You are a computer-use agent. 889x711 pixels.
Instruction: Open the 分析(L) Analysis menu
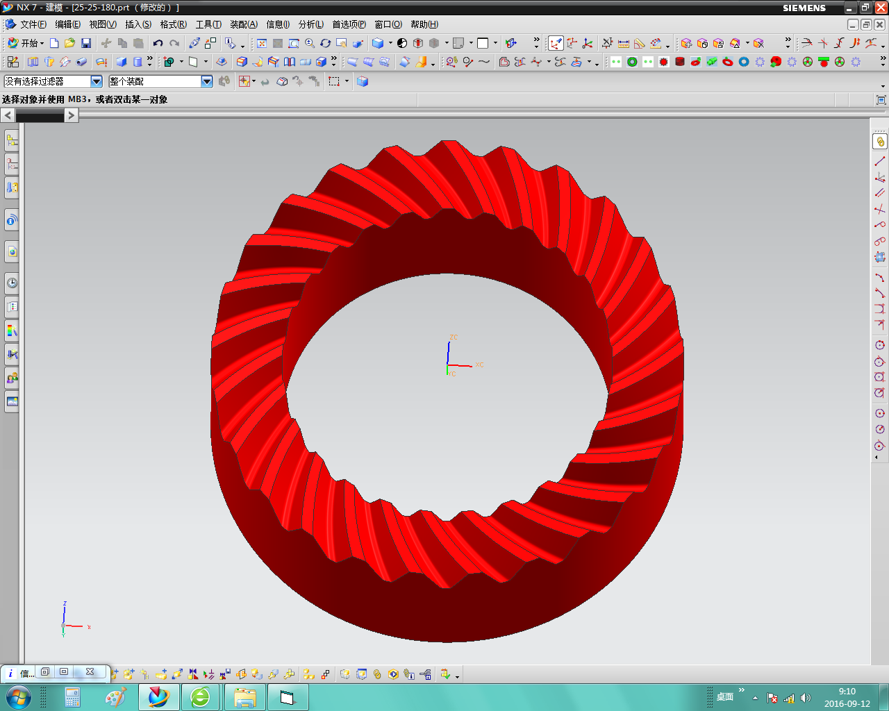(311, 24)
